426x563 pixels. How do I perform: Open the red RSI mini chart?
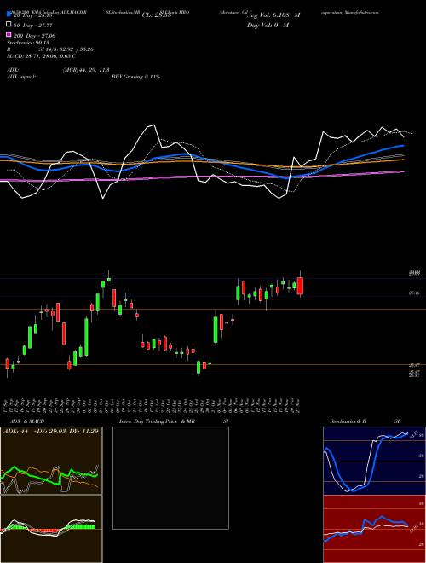coord(374,529)
